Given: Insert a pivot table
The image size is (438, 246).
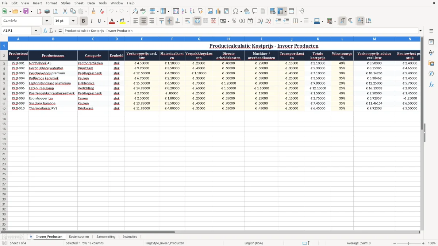Looking at the screenshot, I should coord(226,11).
